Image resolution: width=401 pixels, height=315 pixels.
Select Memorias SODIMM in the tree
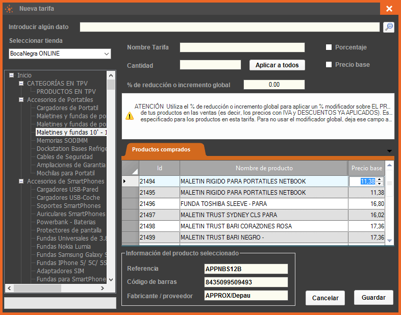pos(62,141)
